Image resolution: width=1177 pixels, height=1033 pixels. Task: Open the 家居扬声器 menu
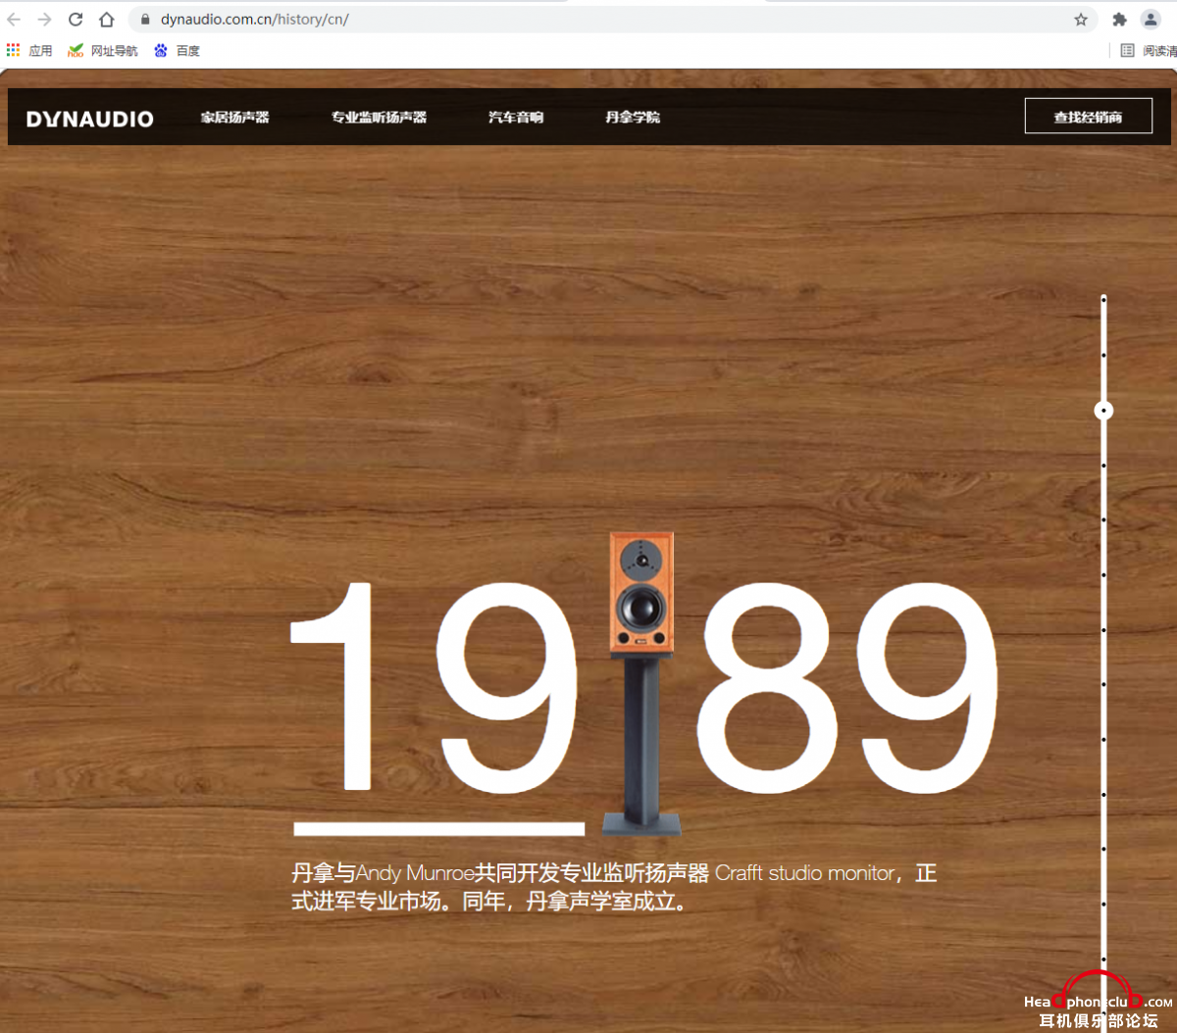click(x=234, y=117)
